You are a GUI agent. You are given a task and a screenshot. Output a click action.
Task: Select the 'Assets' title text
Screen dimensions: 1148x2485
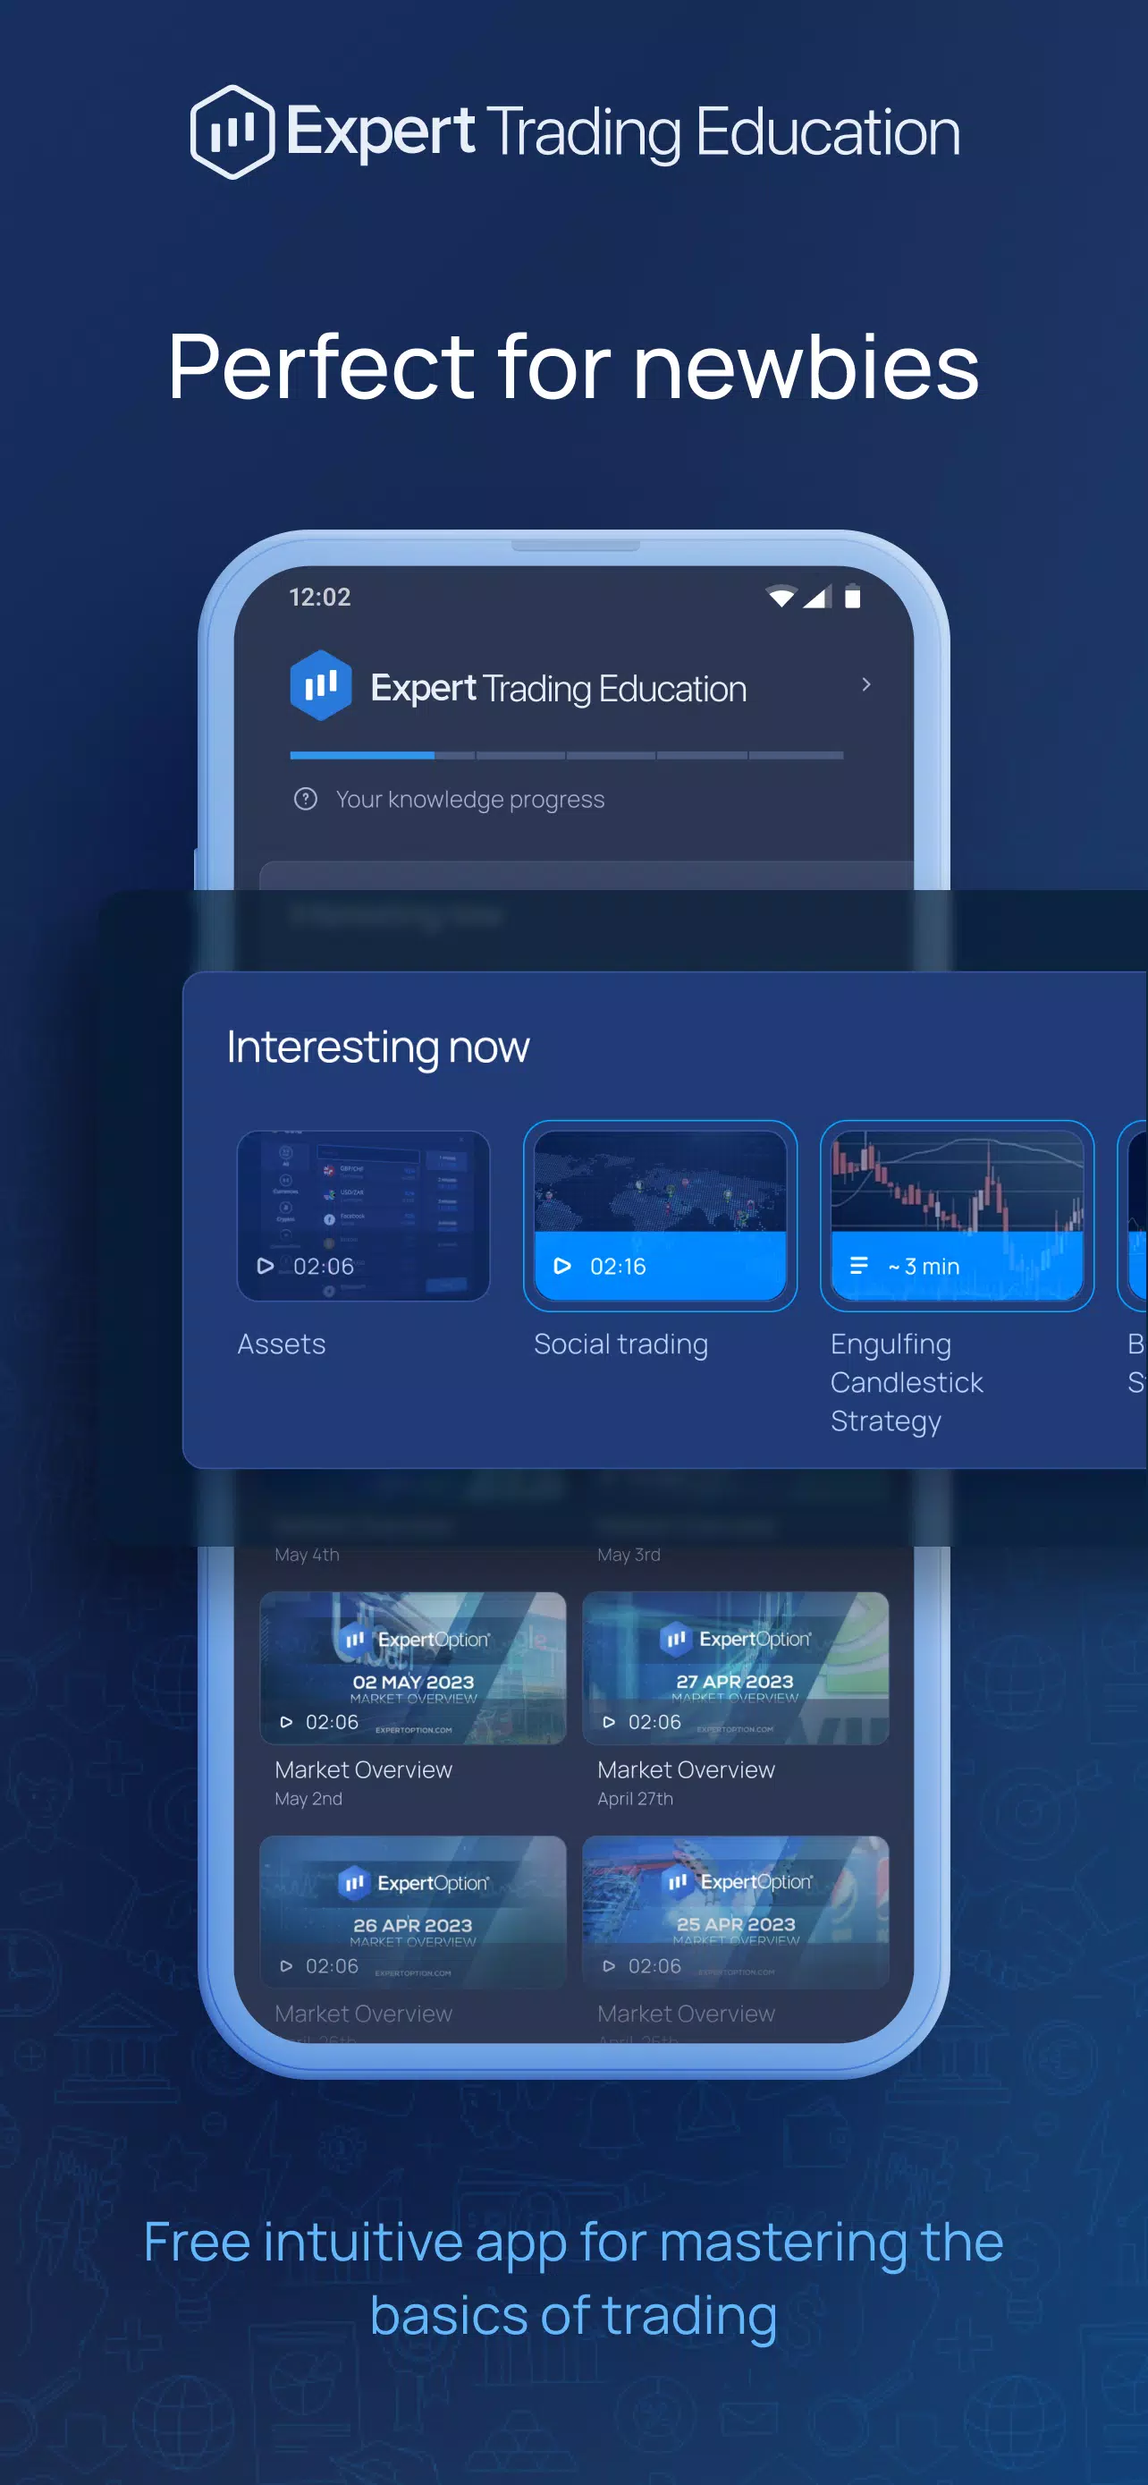point(282,1344)
